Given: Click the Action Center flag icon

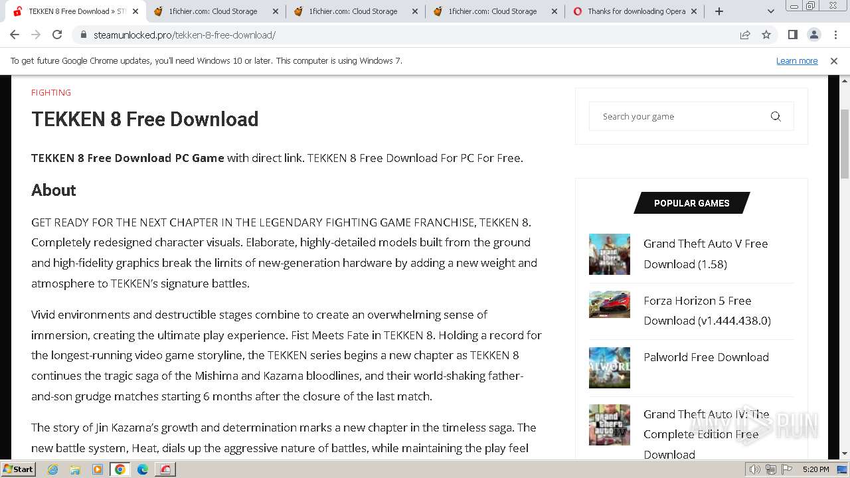Looking at the screenshot, I should (x=786, y=469).
